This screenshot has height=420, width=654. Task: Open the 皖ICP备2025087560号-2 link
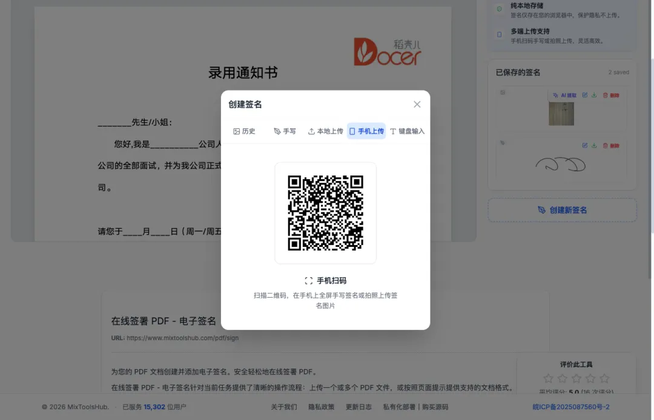[571, 407]
